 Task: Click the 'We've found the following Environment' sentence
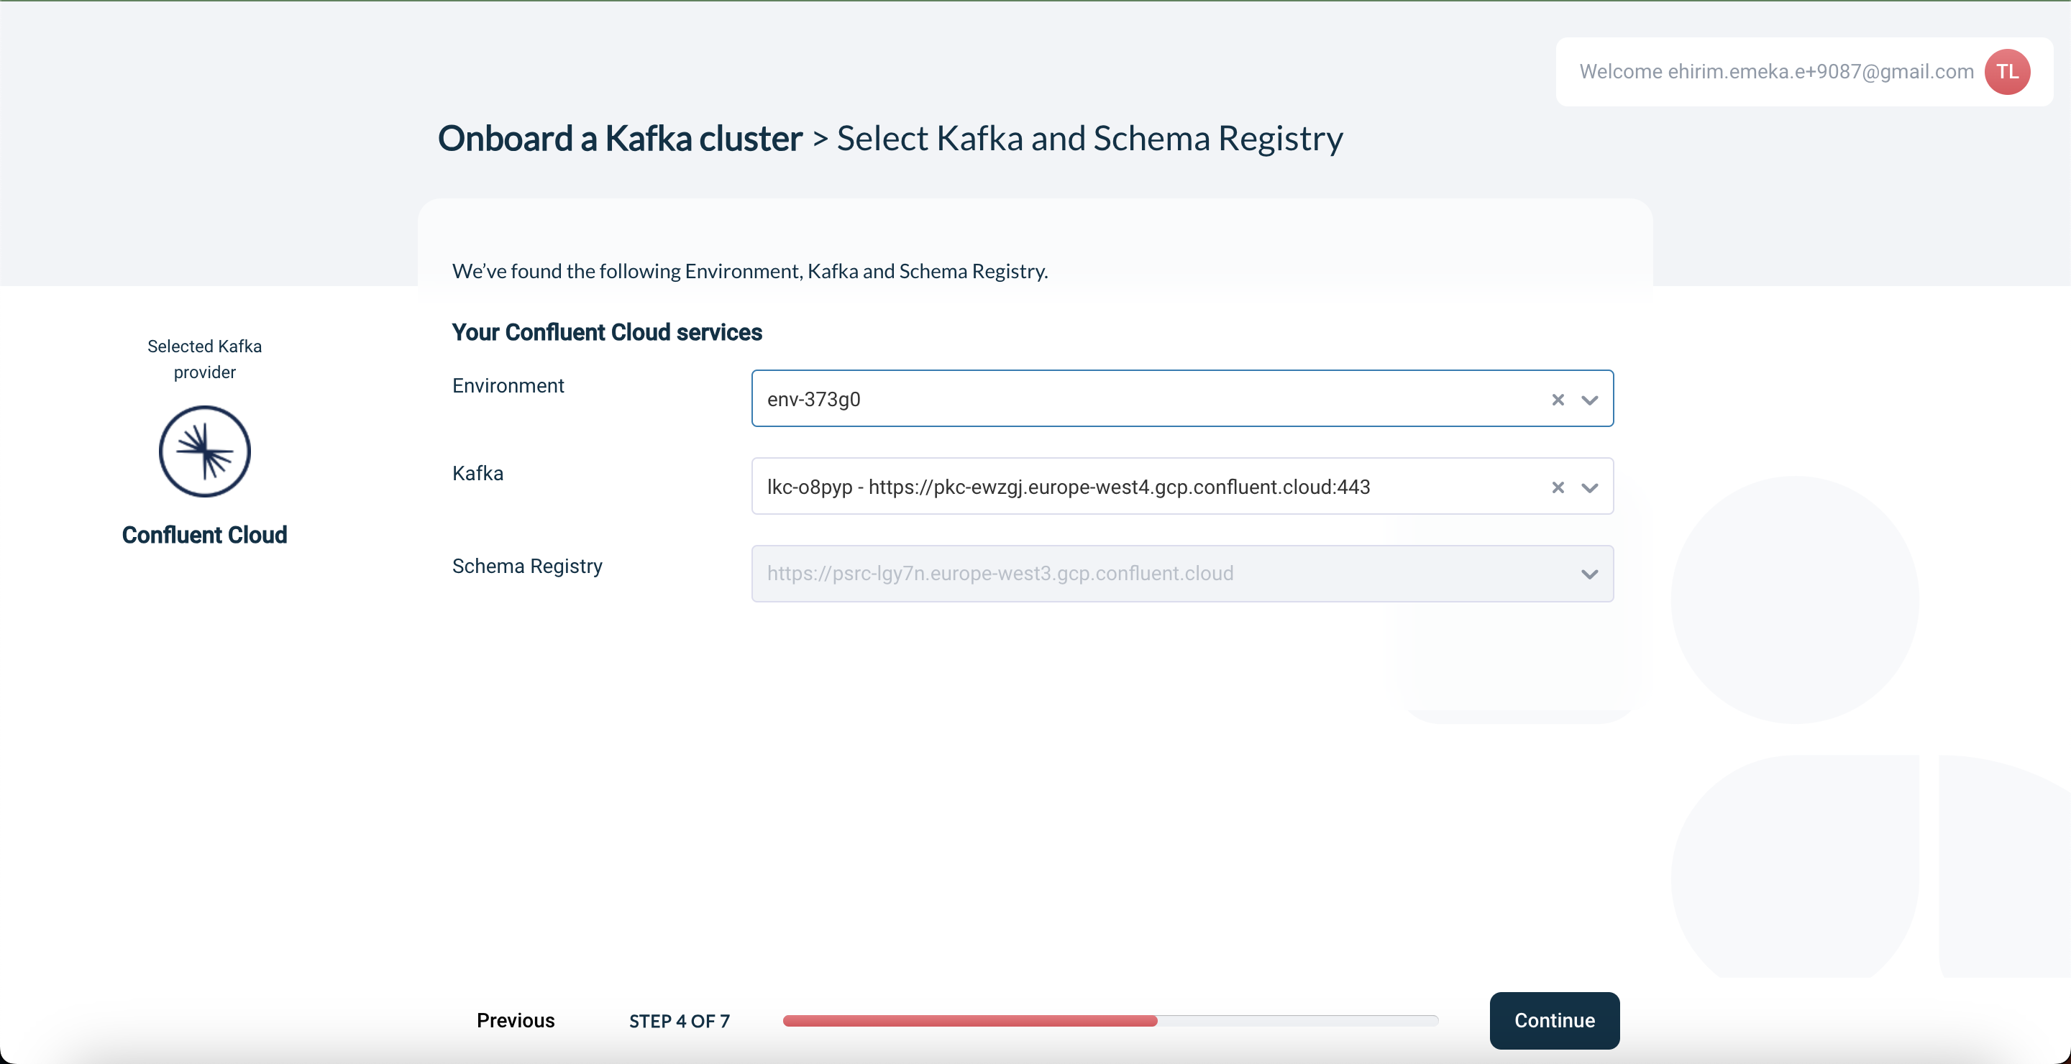749,271
